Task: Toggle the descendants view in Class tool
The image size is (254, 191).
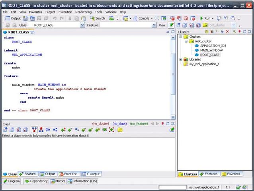Action: point(41,130)
